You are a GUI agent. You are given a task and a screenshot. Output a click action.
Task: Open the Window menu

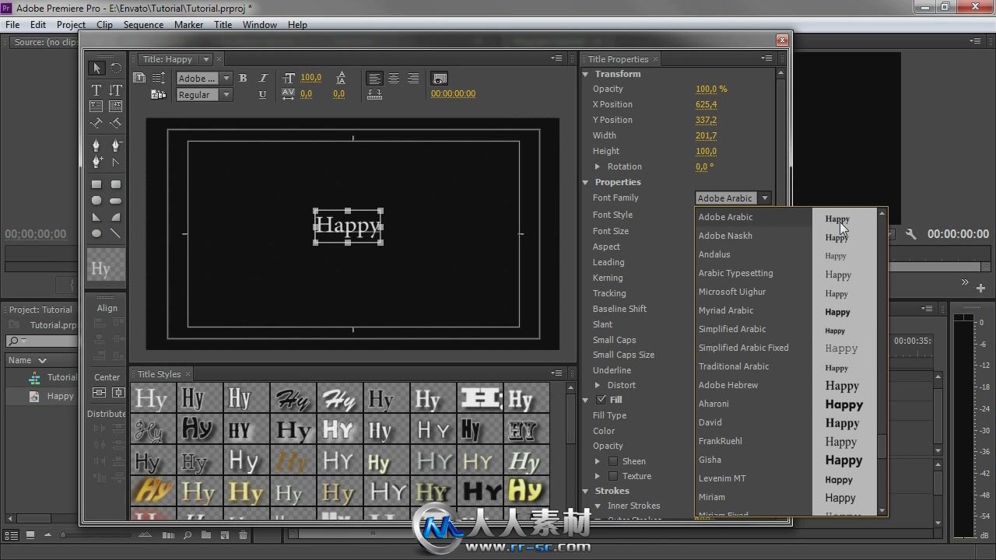click(x=260, y=25)
